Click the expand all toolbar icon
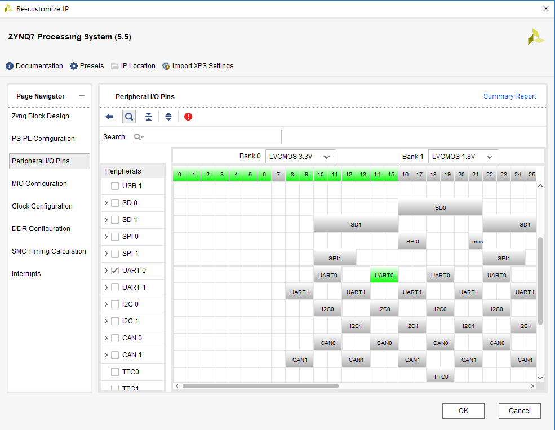555x430 pixels. [168, 117]
